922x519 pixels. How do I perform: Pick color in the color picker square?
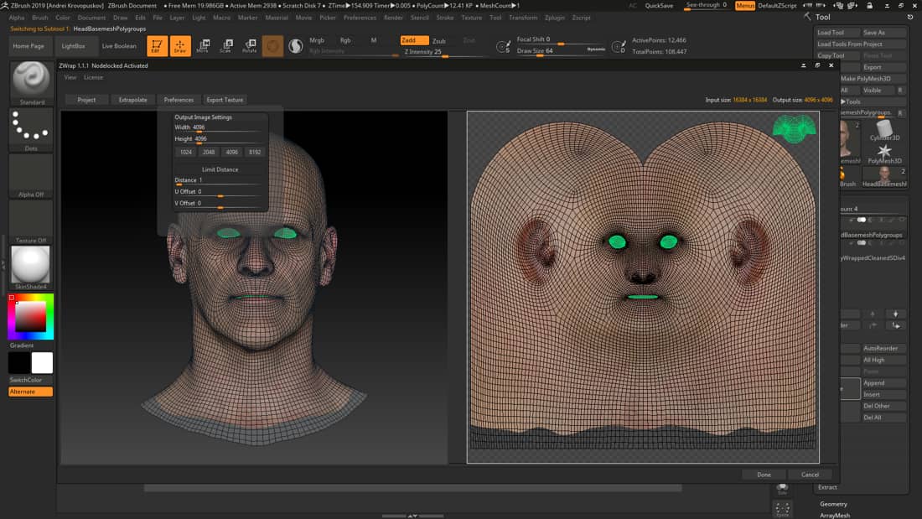[30, 317]
